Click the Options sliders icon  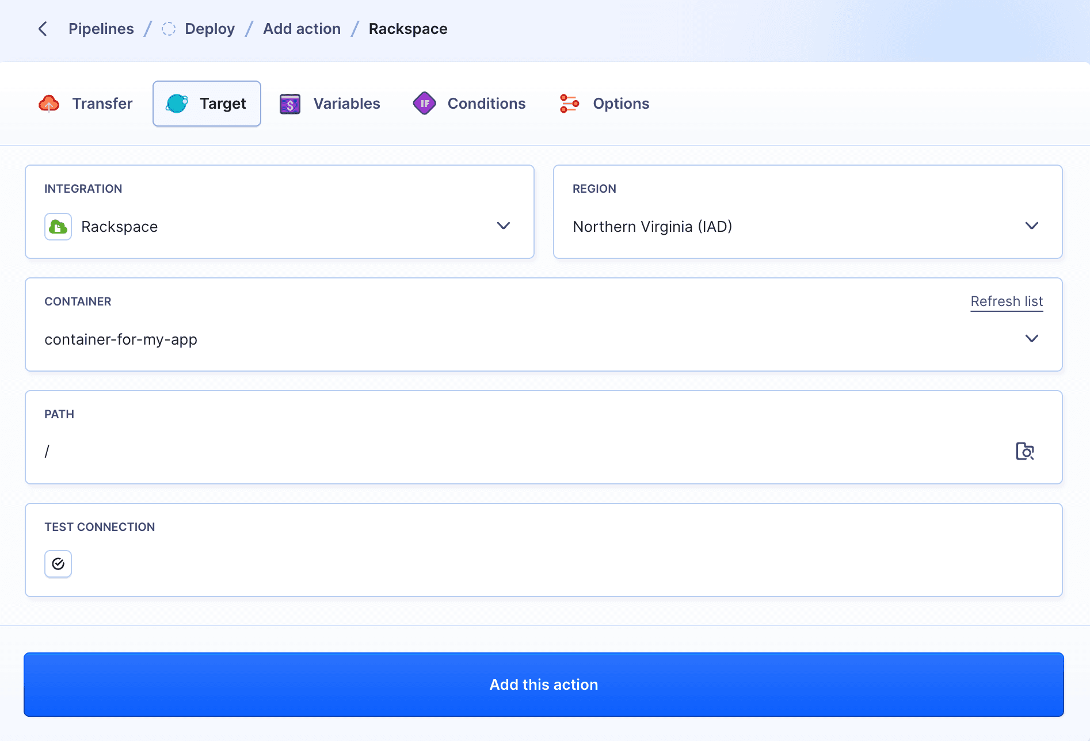(x=569, y=104)
